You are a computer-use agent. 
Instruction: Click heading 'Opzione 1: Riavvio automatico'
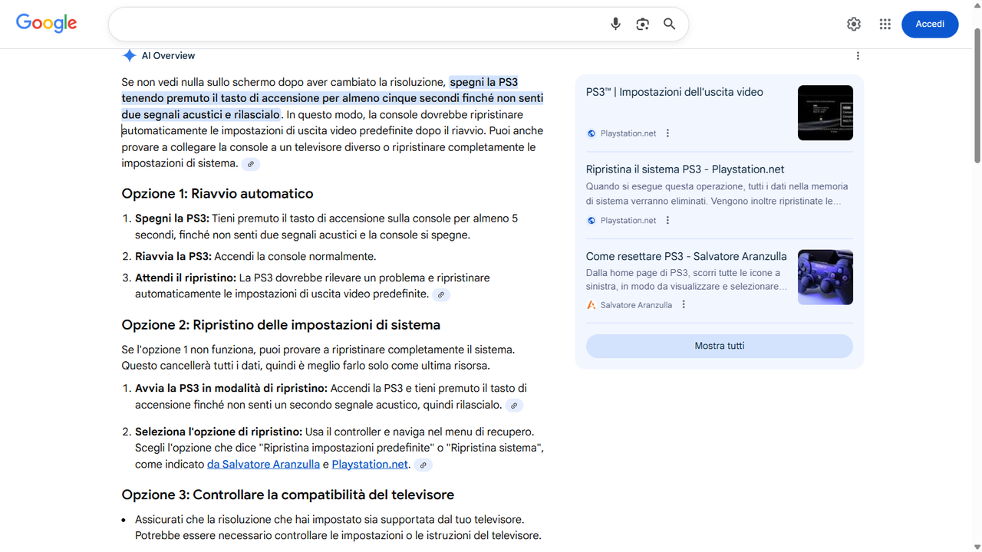217,193
